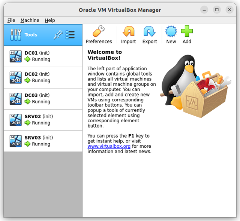The height and width of the screenshot is (221, 240).
Task: Create a new VM with New icon
Action: click(x=171, y=31)
